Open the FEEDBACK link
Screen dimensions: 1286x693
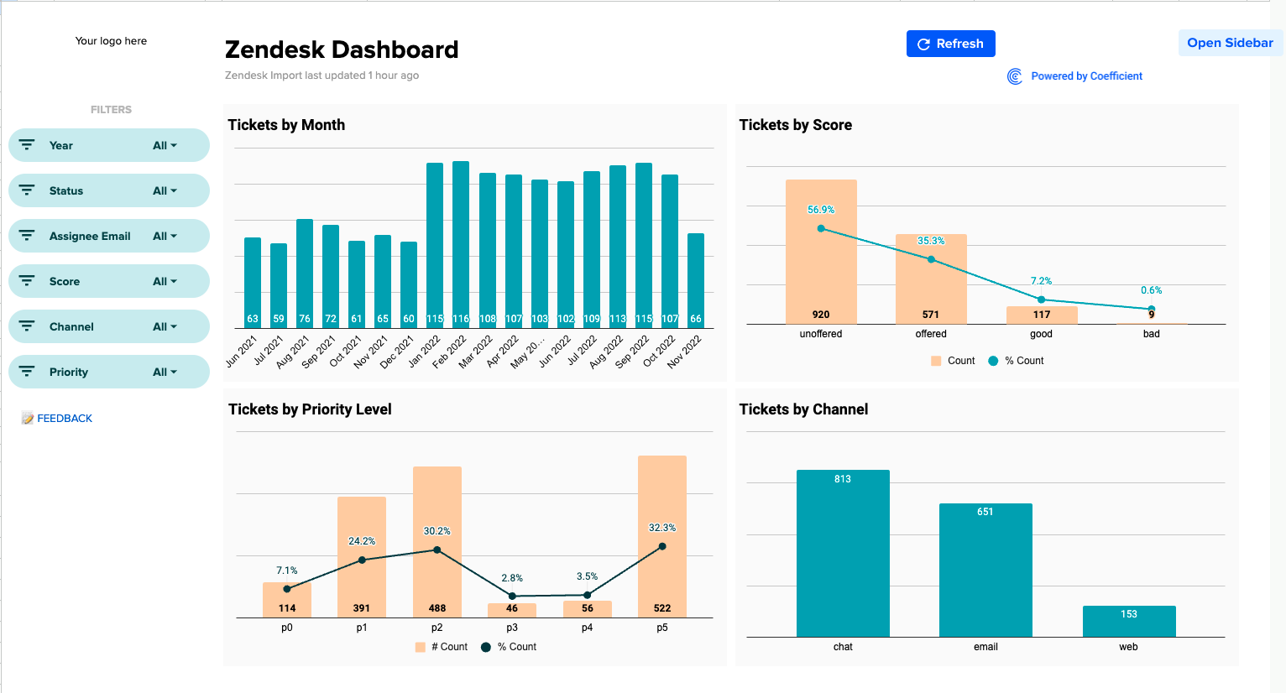[x=65, y=418]
